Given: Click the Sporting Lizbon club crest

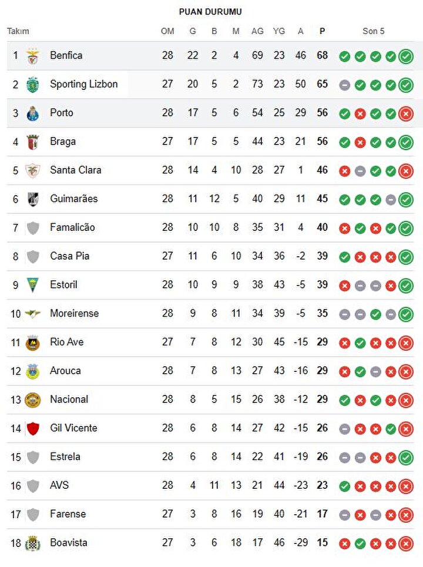Looking at the screenshot, I should point(33,85).
